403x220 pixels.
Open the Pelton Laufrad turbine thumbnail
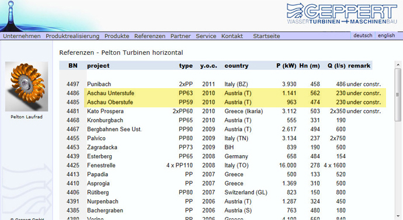(26, 86)
